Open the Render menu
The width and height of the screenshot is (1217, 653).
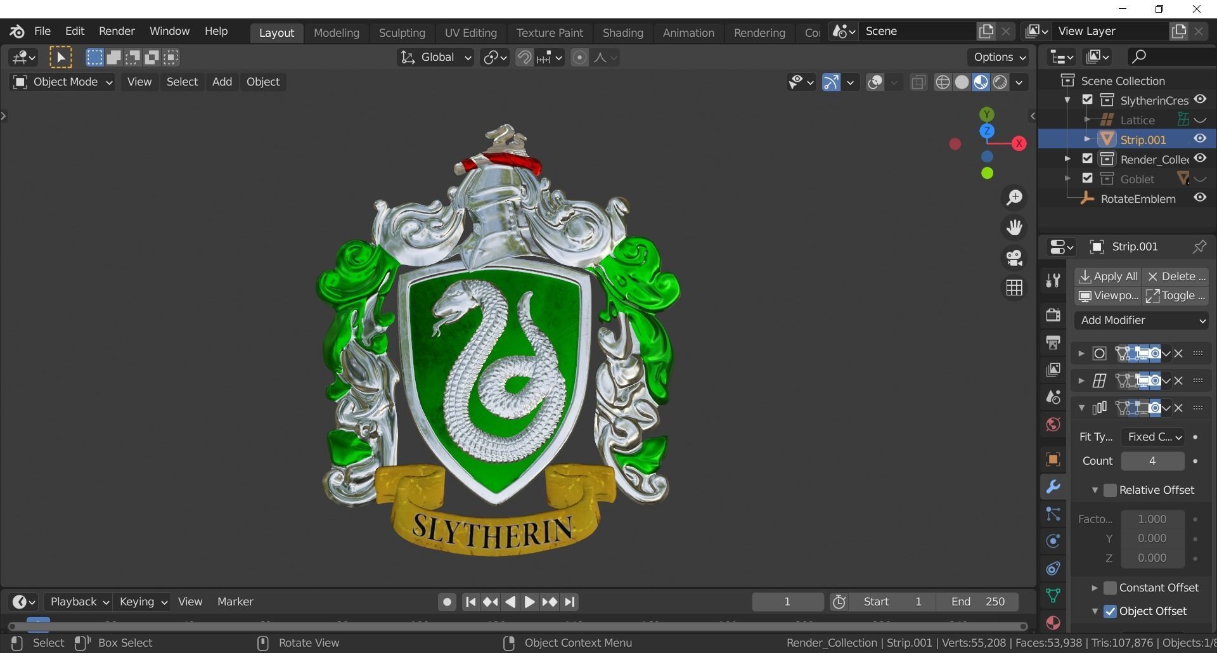point(117,31)
